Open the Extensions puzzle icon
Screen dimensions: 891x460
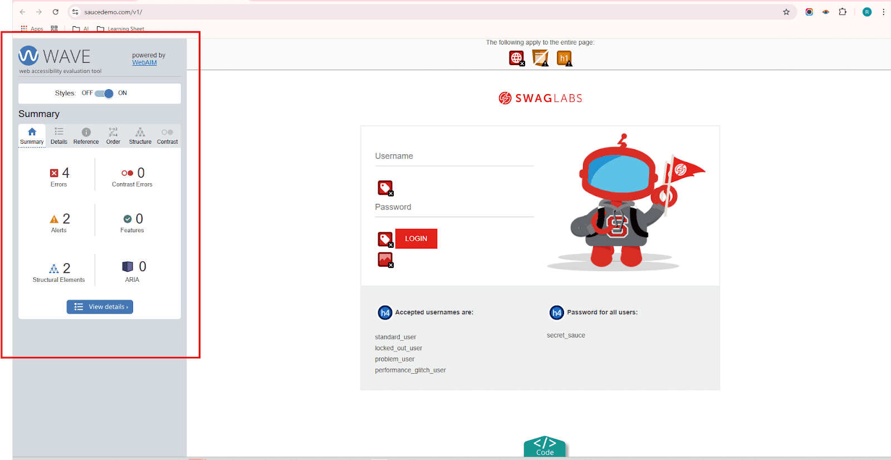pyautogui.click(x=843, y=12)
